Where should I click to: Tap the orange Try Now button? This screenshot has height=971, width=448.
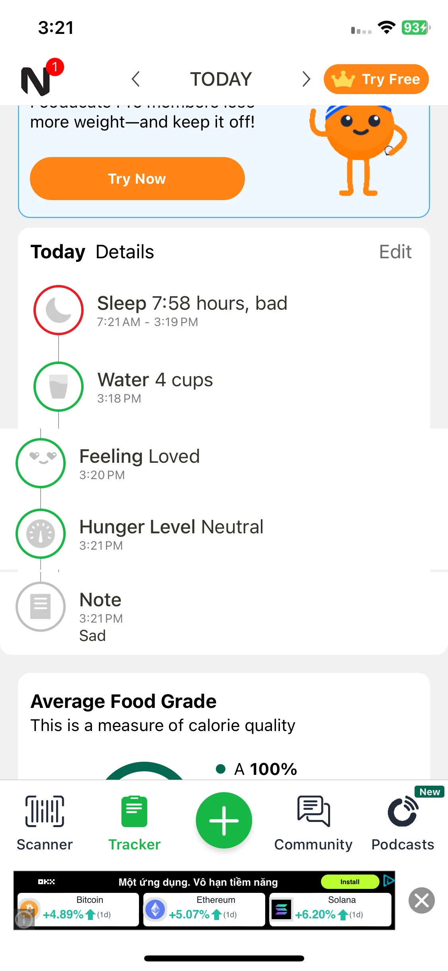[137, 179]
